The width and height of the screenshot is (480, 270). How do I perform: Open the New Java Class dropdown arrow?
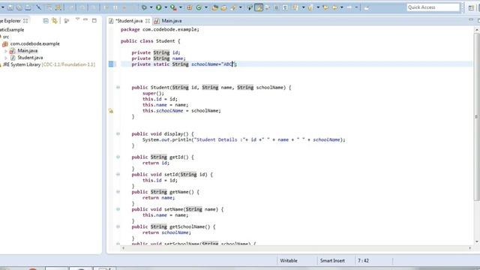[x=206, y=7]
